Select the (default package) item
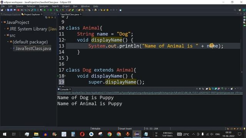 30,42
